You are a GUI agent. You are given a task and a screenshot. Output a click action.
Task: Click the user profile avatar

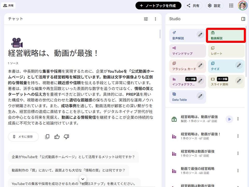pos(243,5)
